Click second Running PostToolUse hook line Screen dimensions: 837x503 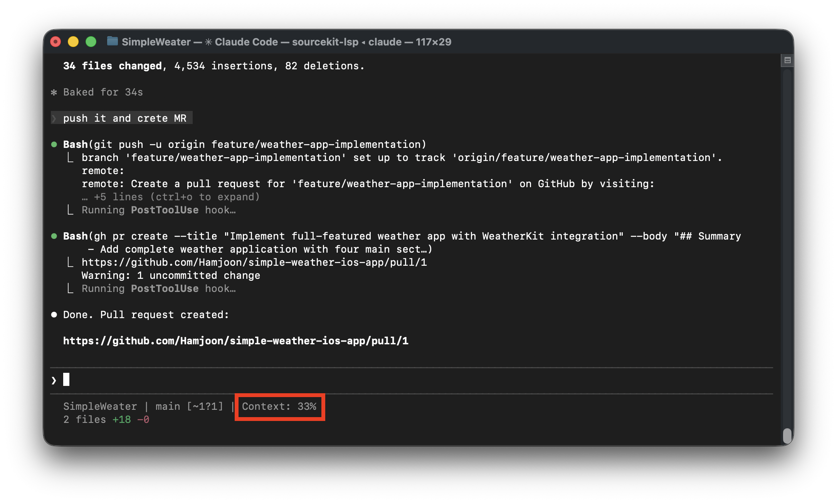click(x=158, y=288)
